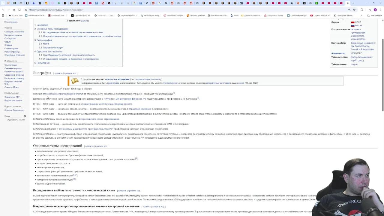Viewport: 384px width, 216px height.
Task: Click 'править код' next to Биография heading
Action: coord(70,73)
